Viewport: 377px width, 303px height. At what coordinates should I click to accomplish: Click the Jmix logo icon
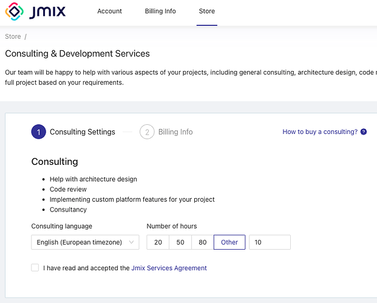tap(15, 12)
